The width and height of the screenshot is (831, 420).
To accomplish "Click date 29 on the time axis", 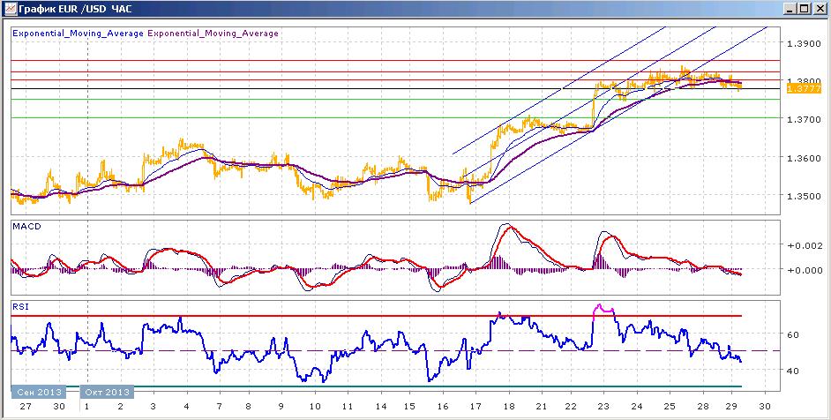I will pyautogui.click(x=731, y=406).
